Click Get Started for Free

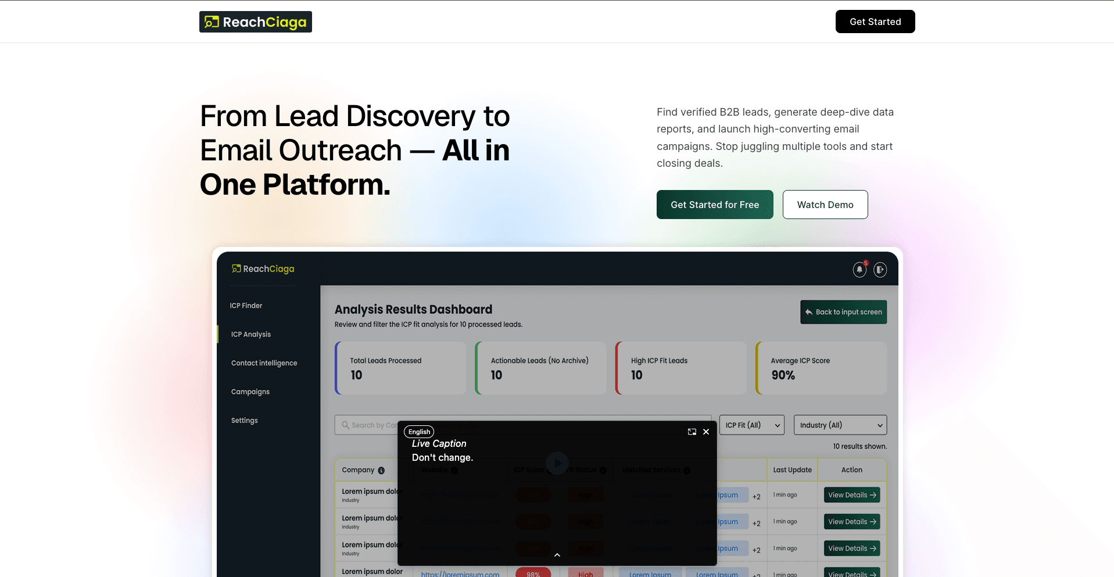click(715, 205)
